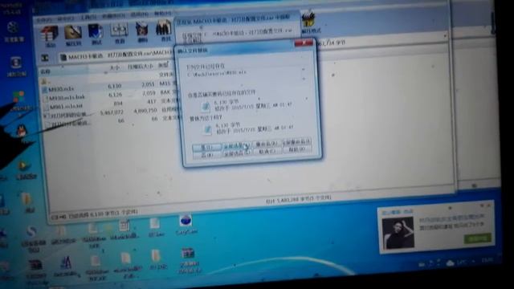Select the M930.mls.bak file row
The width and height of the screenshot is (514, 289).
point(110,96)
